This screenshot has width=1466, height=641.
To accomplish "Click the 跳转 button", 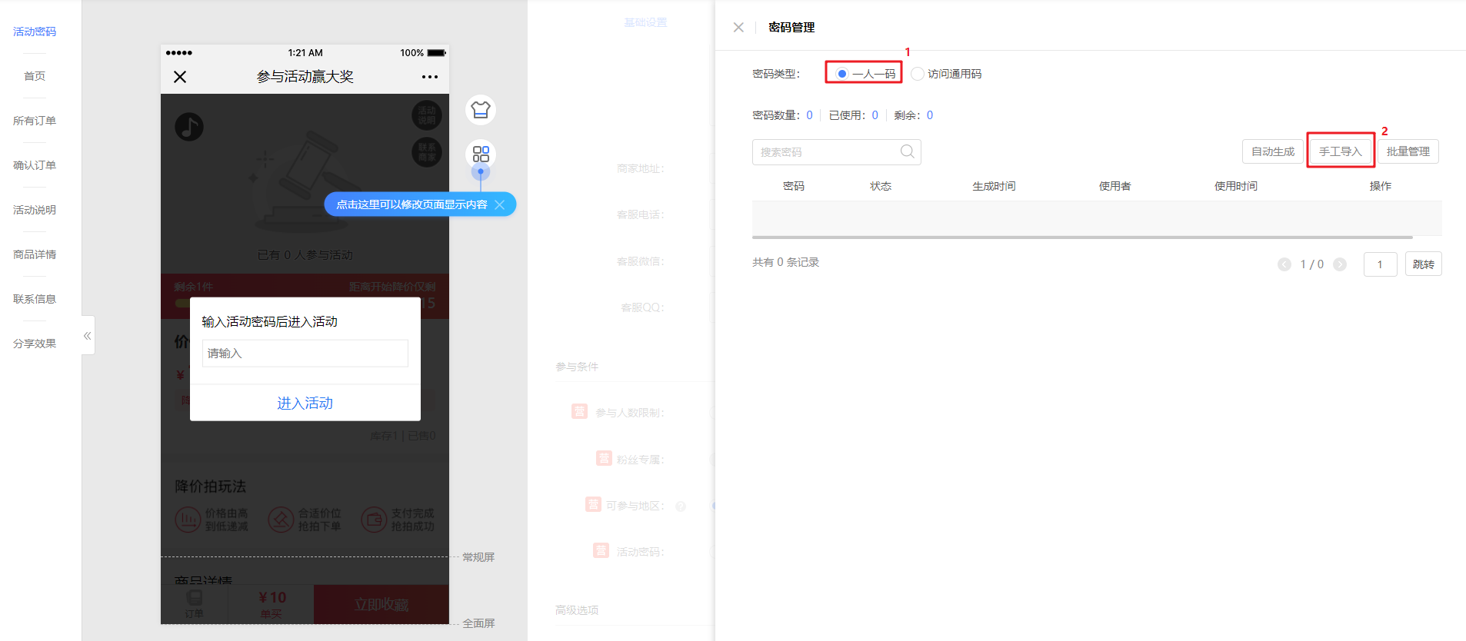I will [x=1424, y=264].
